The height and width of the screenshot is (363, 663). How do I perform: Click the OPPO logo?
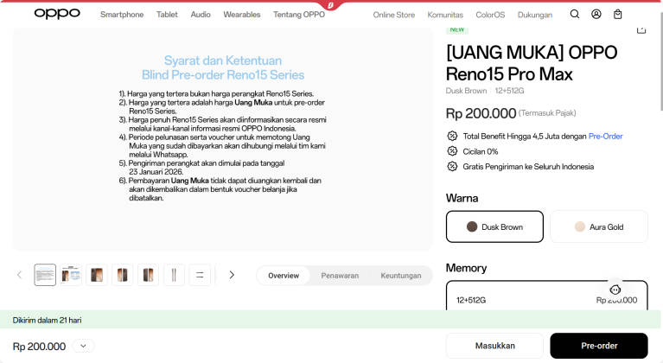coord(57,14)
